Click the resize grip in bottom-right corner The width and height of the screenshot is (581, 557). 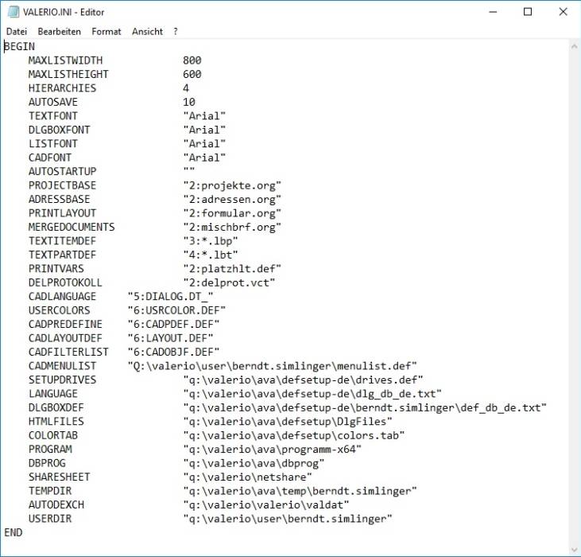pyautogui.click(x=574, y=550)
